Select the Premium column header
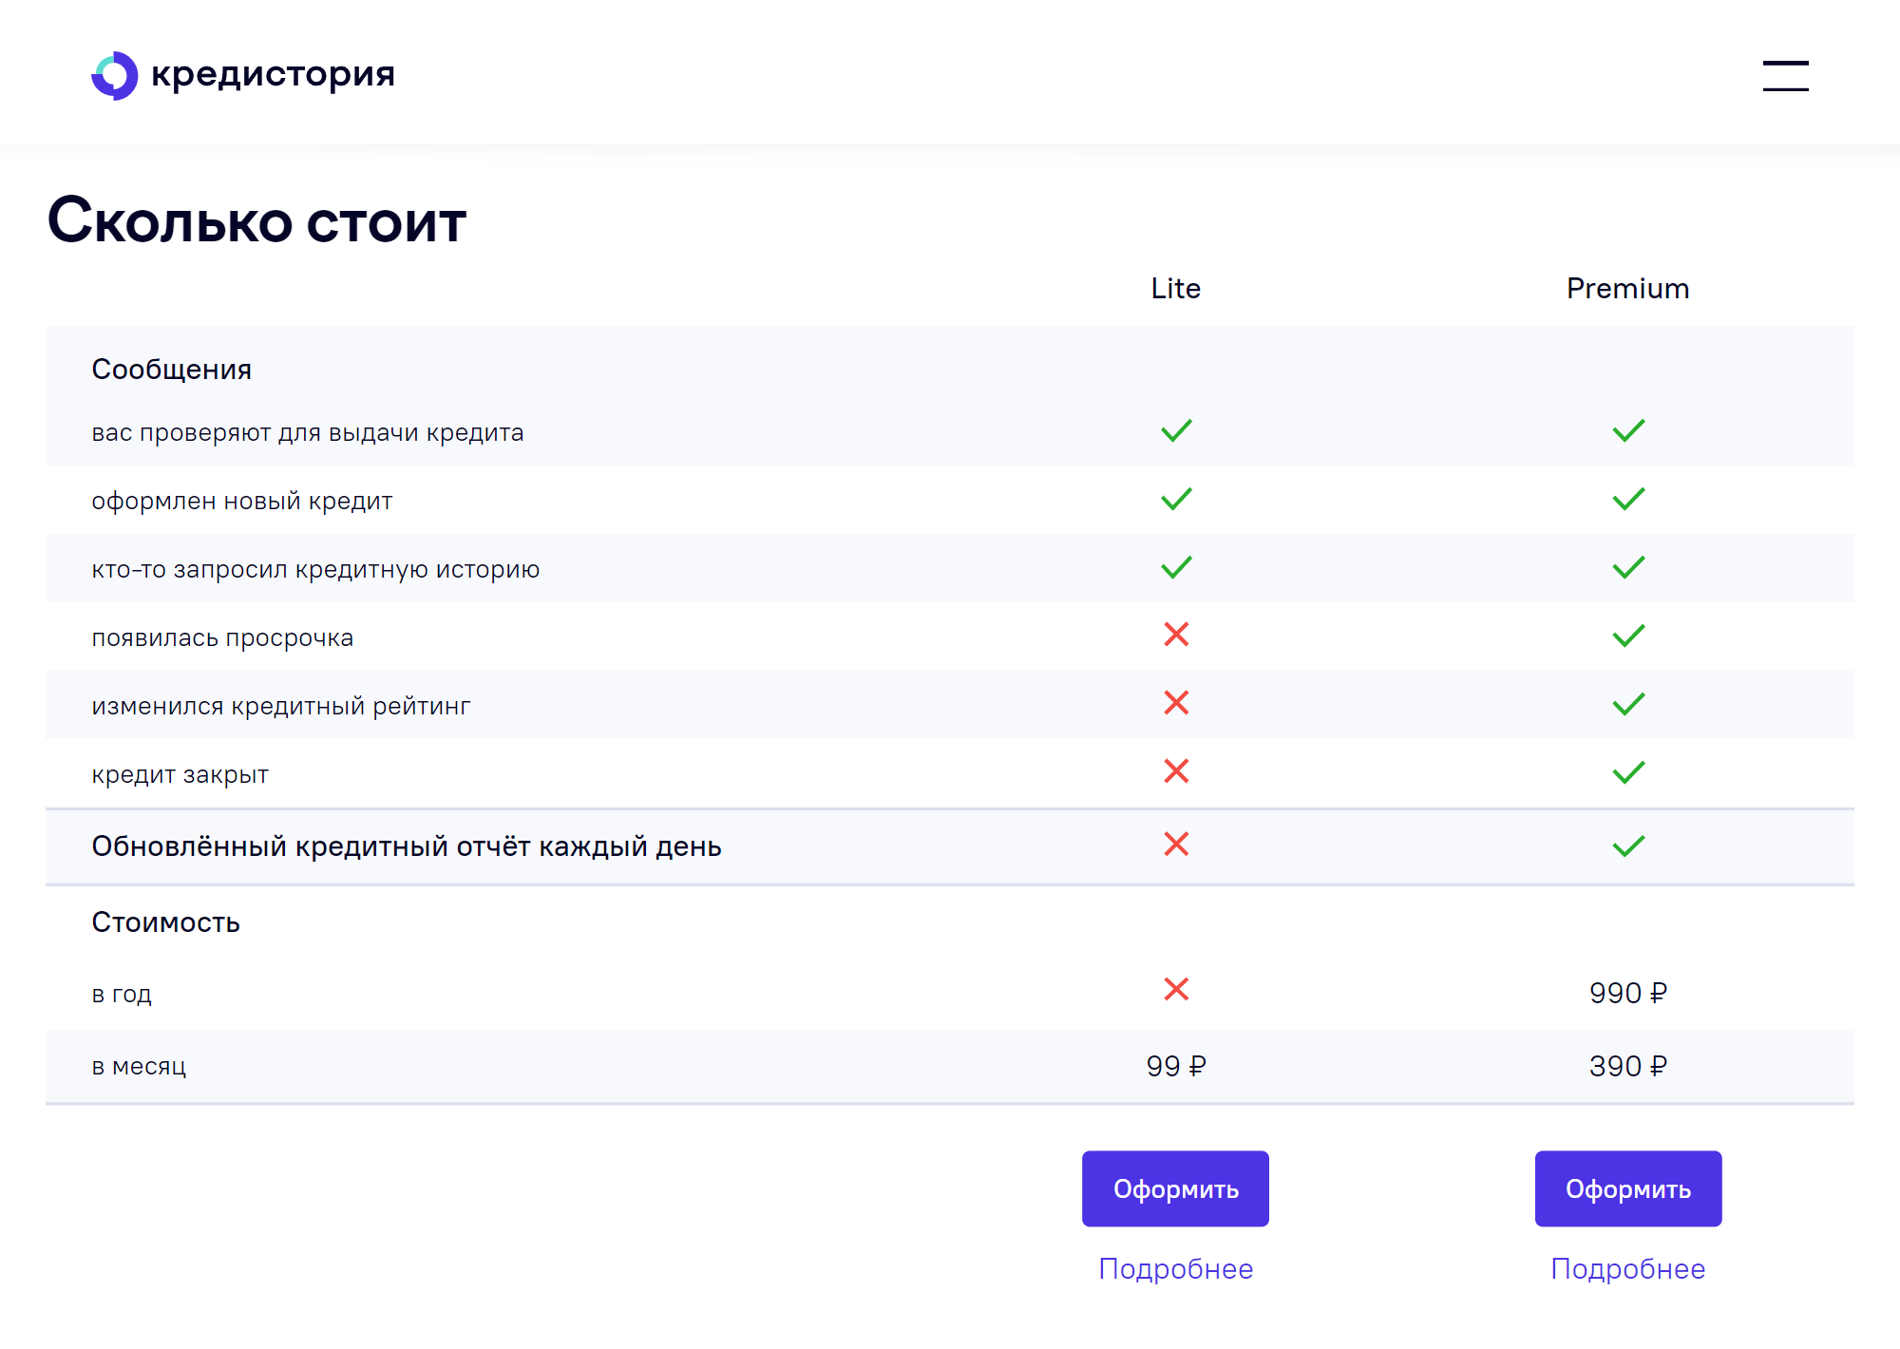This screenshot has height=1349, width=1900. point(1628,288)
